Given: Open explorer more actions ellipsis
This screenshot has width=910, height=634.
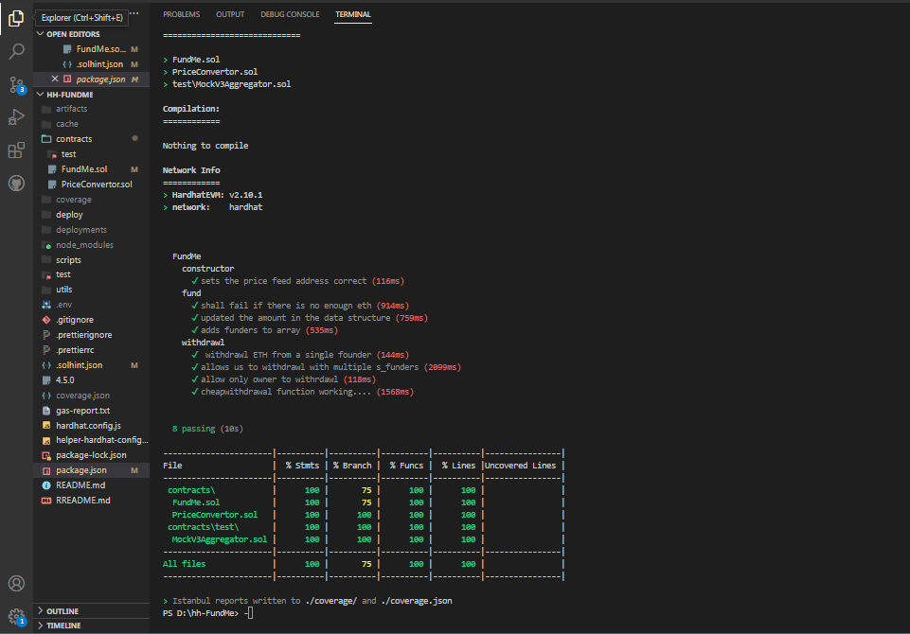Looking at the screenshot, I should [x=134, y=13].
